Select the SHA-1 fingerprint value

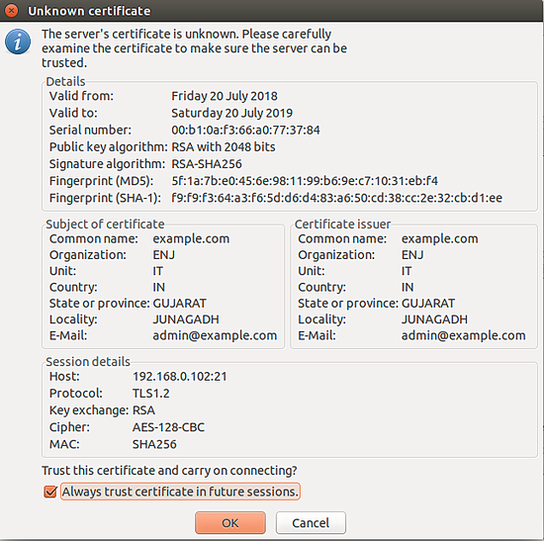[x=336, y=198]
